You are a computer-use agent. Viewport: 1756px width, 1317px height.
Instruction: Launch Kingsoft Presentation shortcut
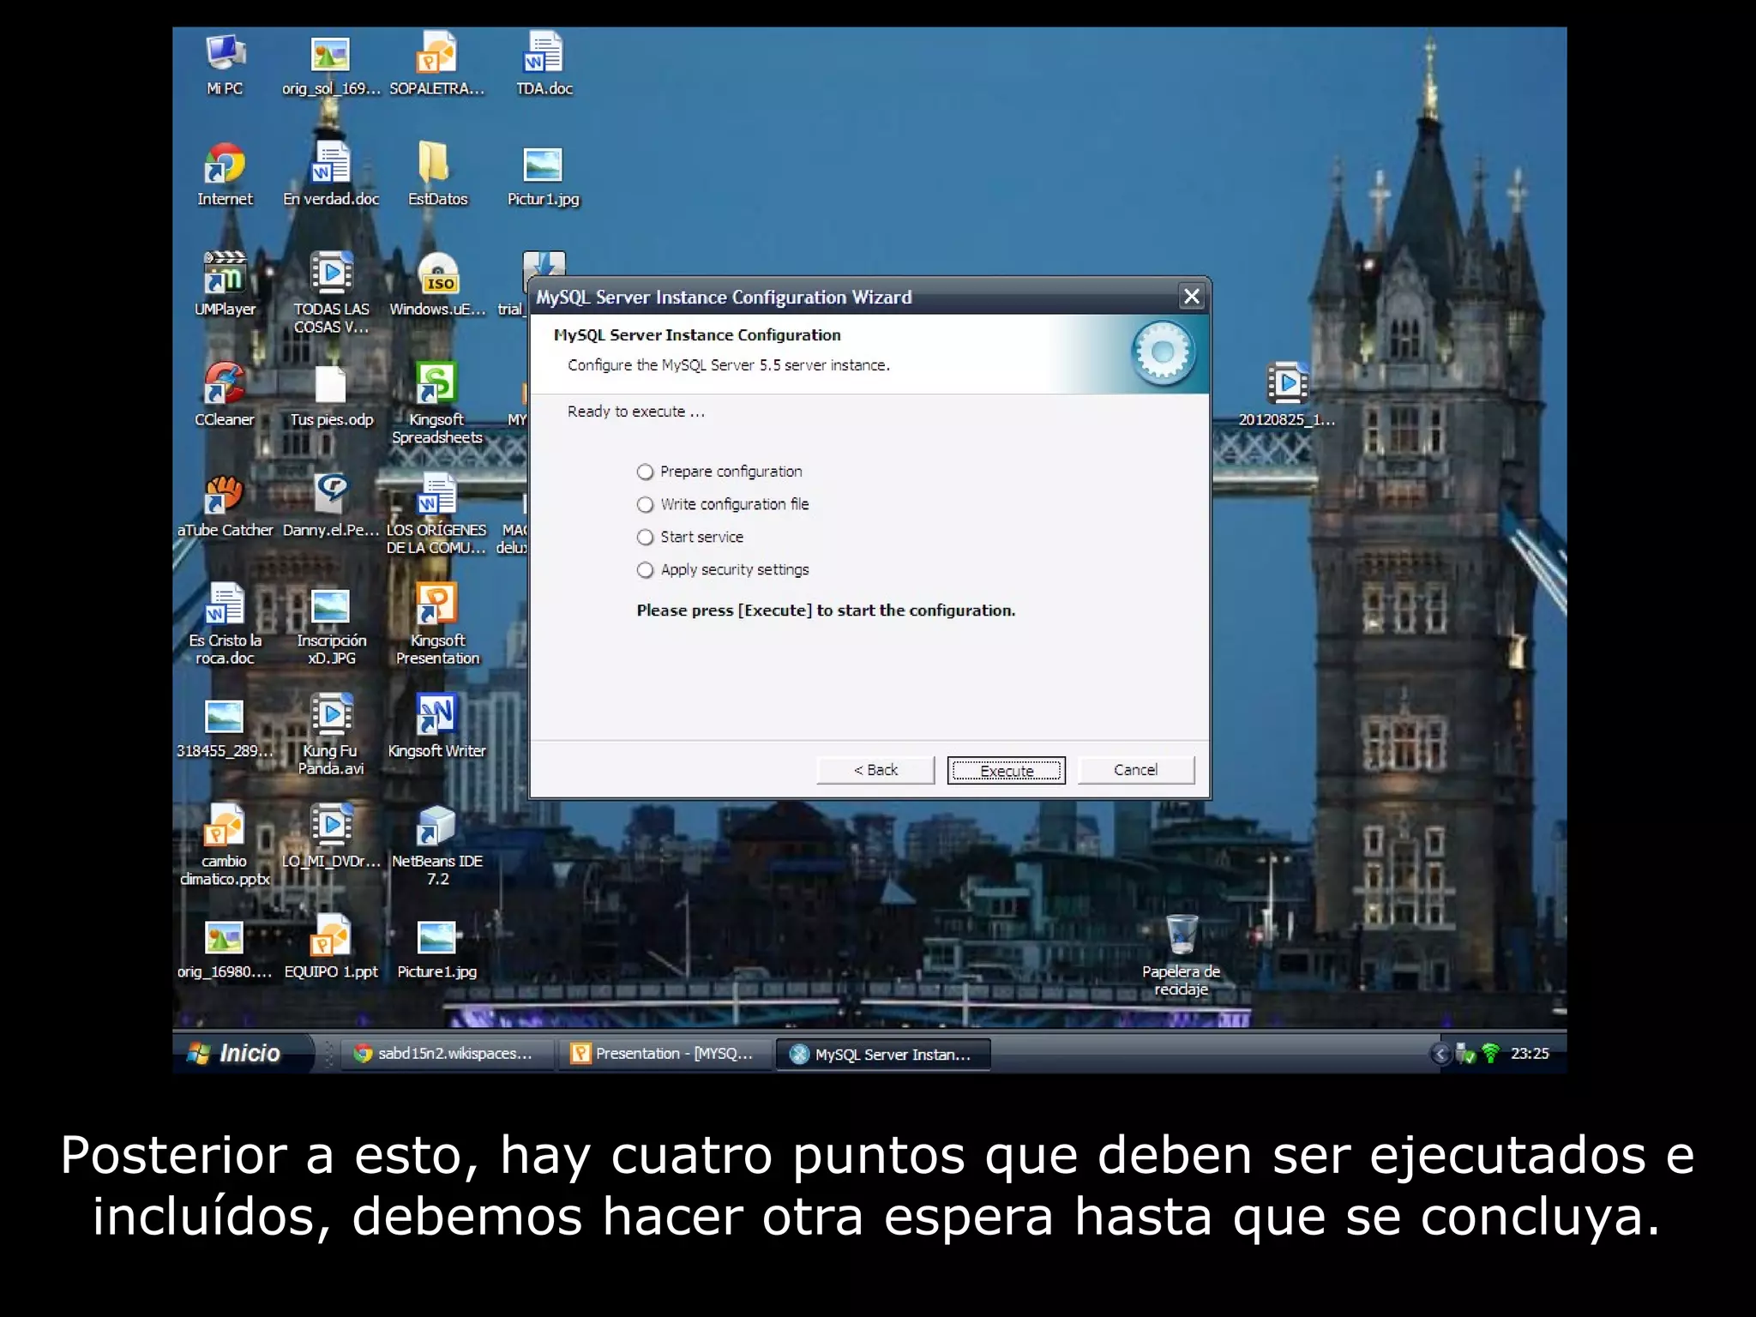(436, 604)
